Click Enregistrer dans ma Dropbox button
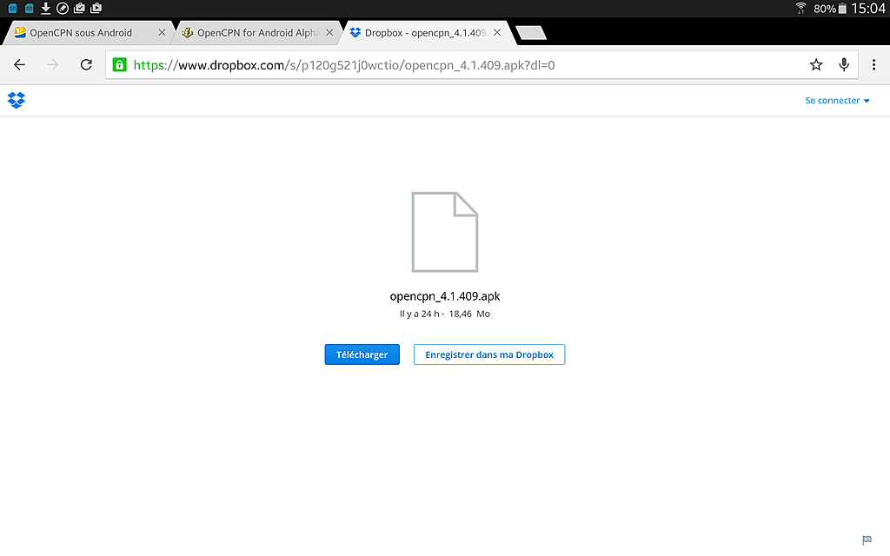The height and width of the screenshot is (556, 890). (x=489, y=354)
